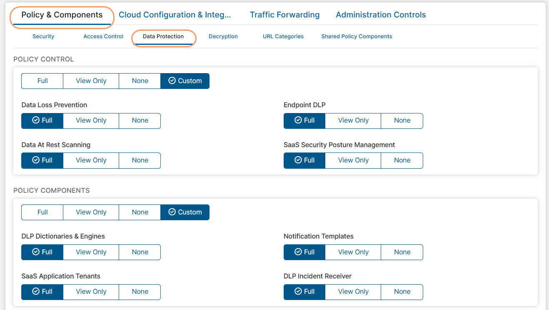
Task: Select the Security sub-tab
Action: click(x=43, y=37)
